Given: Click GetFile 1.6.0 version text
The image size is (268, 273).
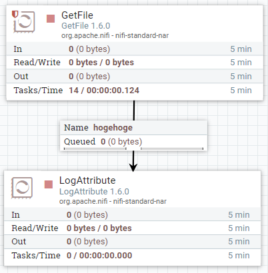Looking at the screenshot, I should click(x=86, y=26).
